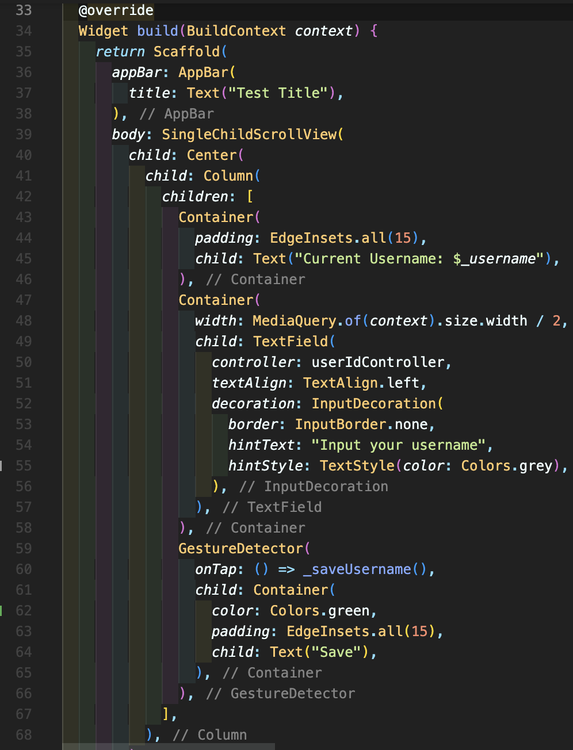
Task: Click the // GestureDetector closing comment
Action: click(x=280, y=694)
